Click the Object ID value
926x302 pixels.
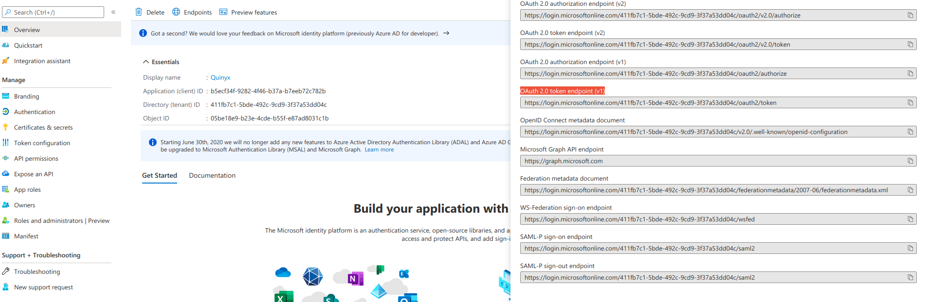[x=270, y=118]
